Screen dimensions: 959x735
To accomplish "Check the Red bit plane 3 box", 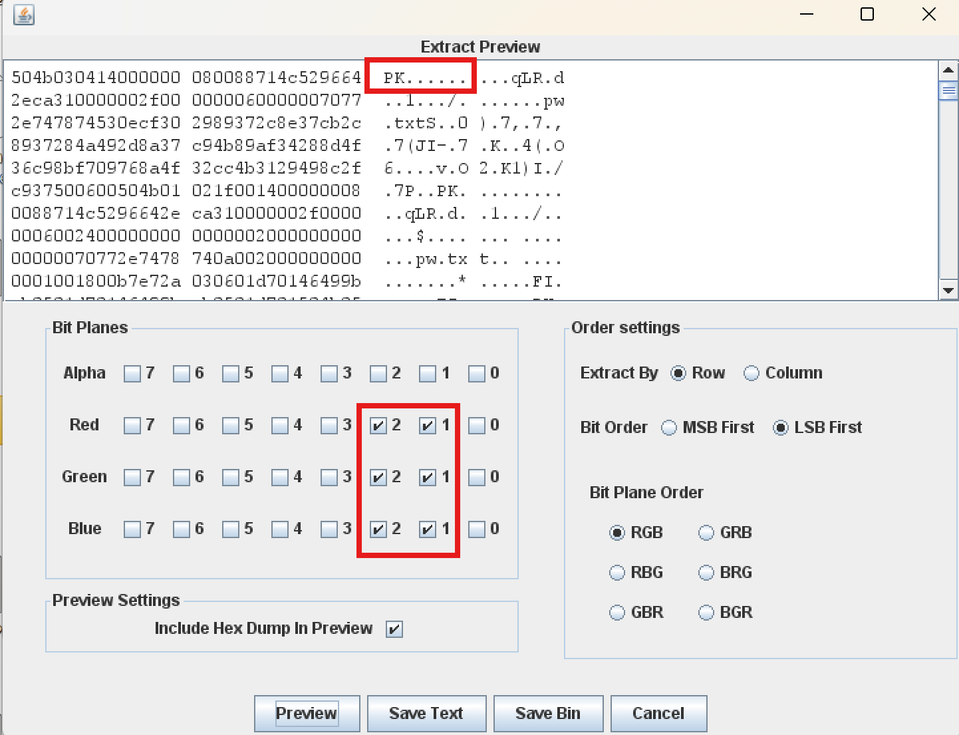I will pyautogui.click(x=329, y=426).
